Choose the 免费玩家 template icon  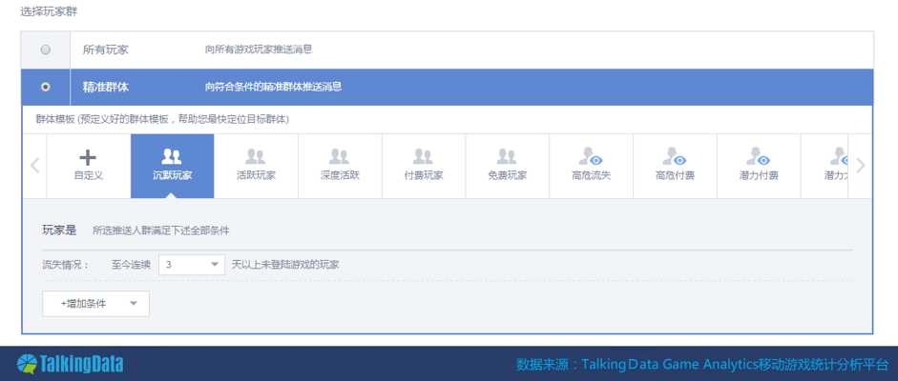coord(507,156)
